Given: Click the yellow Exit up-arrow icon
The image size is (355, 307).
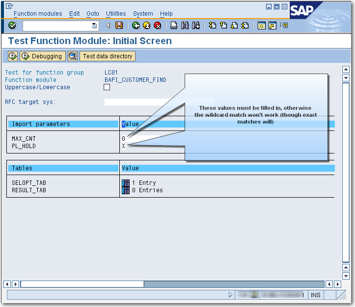Looking at the screenshot, I should pyautogui.click(x=147, y=26).
